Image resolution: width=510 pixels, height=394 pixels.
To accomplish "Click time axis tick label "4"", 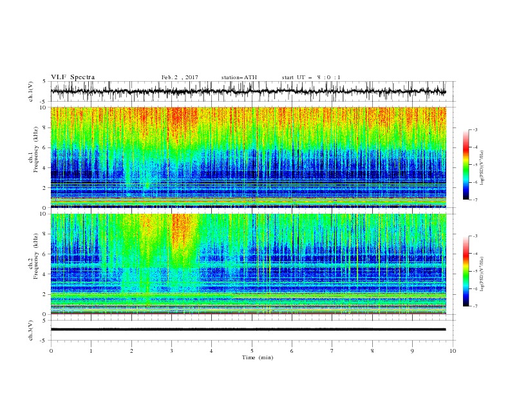I will click(x=212, y=351).
